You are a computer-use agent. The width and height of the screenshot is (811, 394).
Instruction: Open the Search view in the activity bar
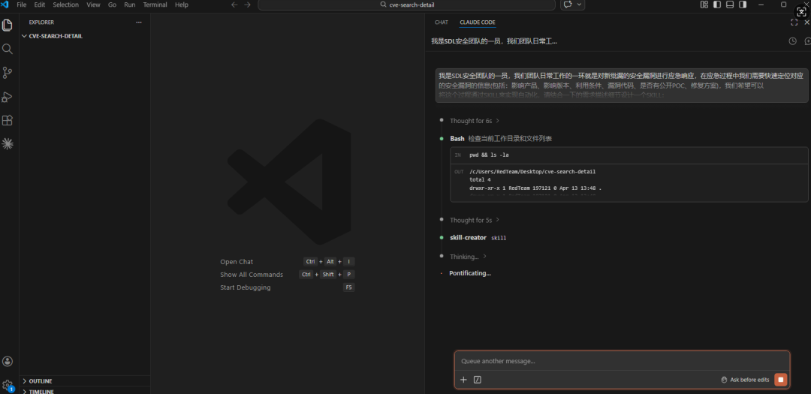pos(8,49)
